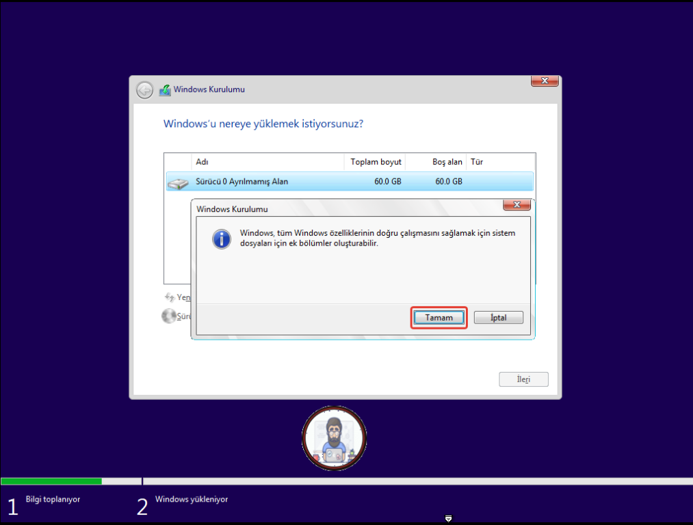Close the main Windows Kurulumu window
The width and height of the screenshot is (693, 525).
point(545,81)
